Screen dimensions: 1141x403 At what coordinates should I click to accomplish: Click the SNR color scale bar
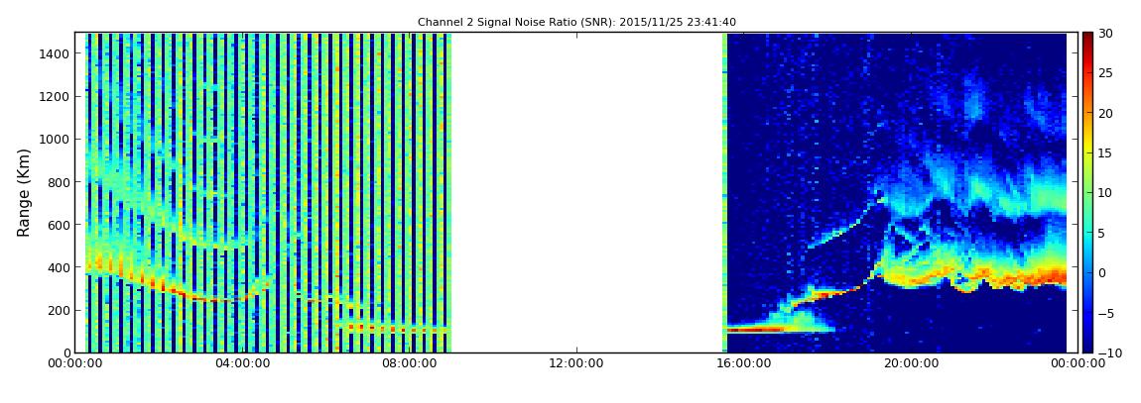[x=1087, y=192]
